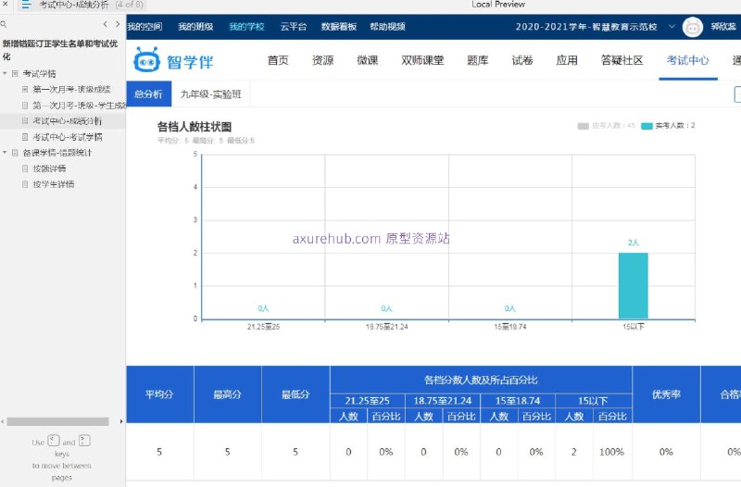Click the 各档人数柱状图 chart title
741x487 pixels.
[195, 127]
